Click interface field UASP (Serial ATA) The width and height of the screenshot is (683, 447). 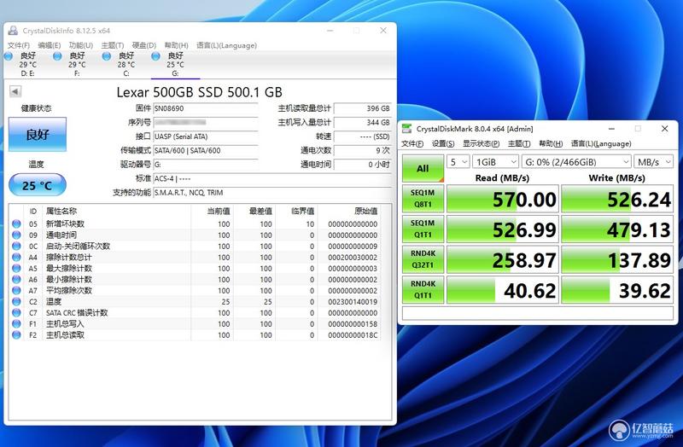coord(206,136)
